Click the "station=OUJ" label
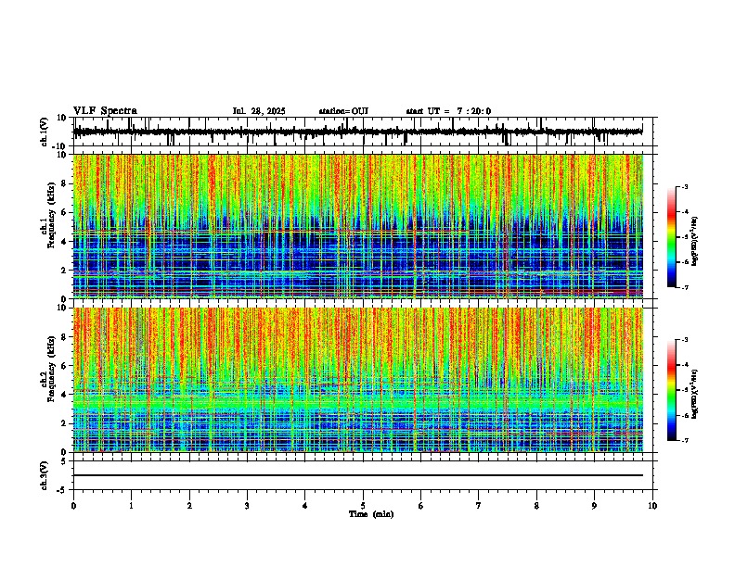This screenshot has height=567, width=735. (x=343, y=111)
